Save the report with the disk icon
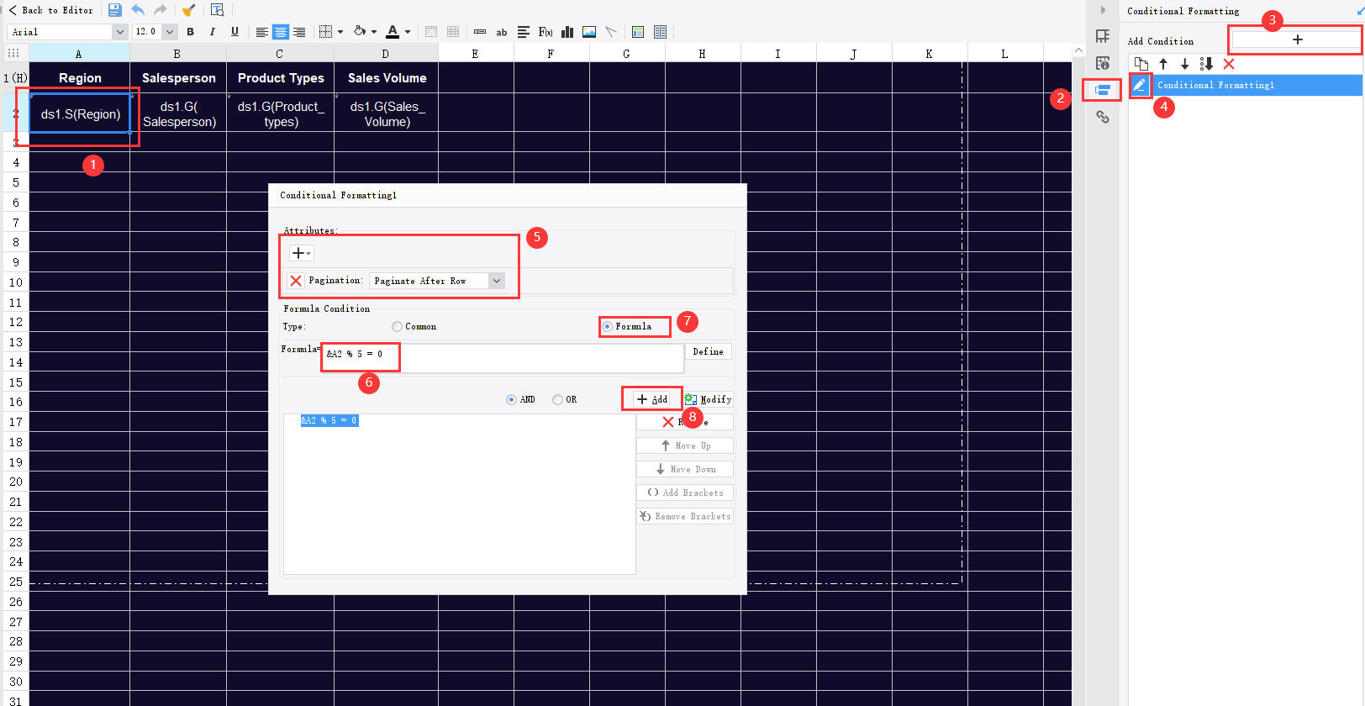Viewport: 1365px width, 706px height. pyautogui.click(x=115, y=10)
